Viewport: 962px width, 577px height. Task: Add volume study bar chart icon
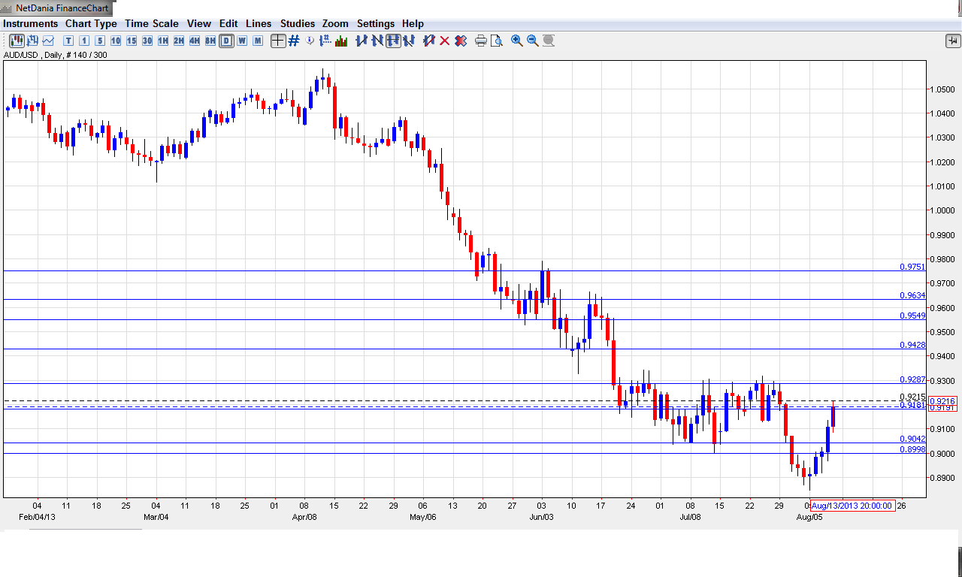(341, 41)
